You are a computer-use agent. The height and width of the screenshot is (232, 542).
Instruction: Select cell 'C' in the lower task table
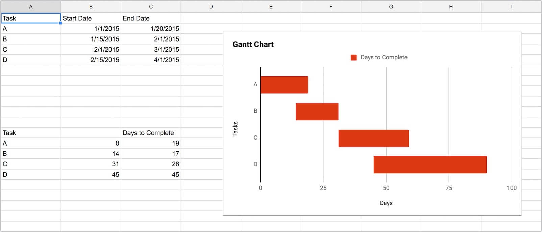[x=31, y=164]
